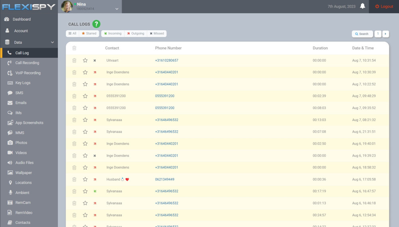
Task: Open App Screenshots section
Action: 29,123
